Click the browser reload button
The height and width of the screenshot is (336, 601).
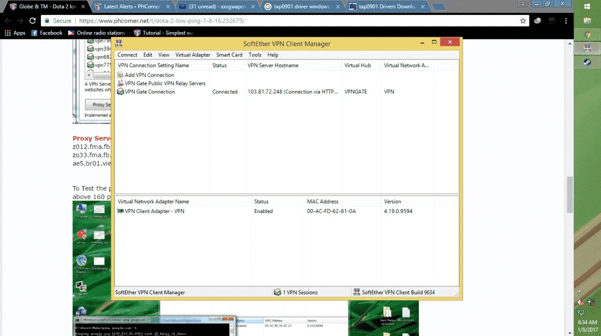33,21
